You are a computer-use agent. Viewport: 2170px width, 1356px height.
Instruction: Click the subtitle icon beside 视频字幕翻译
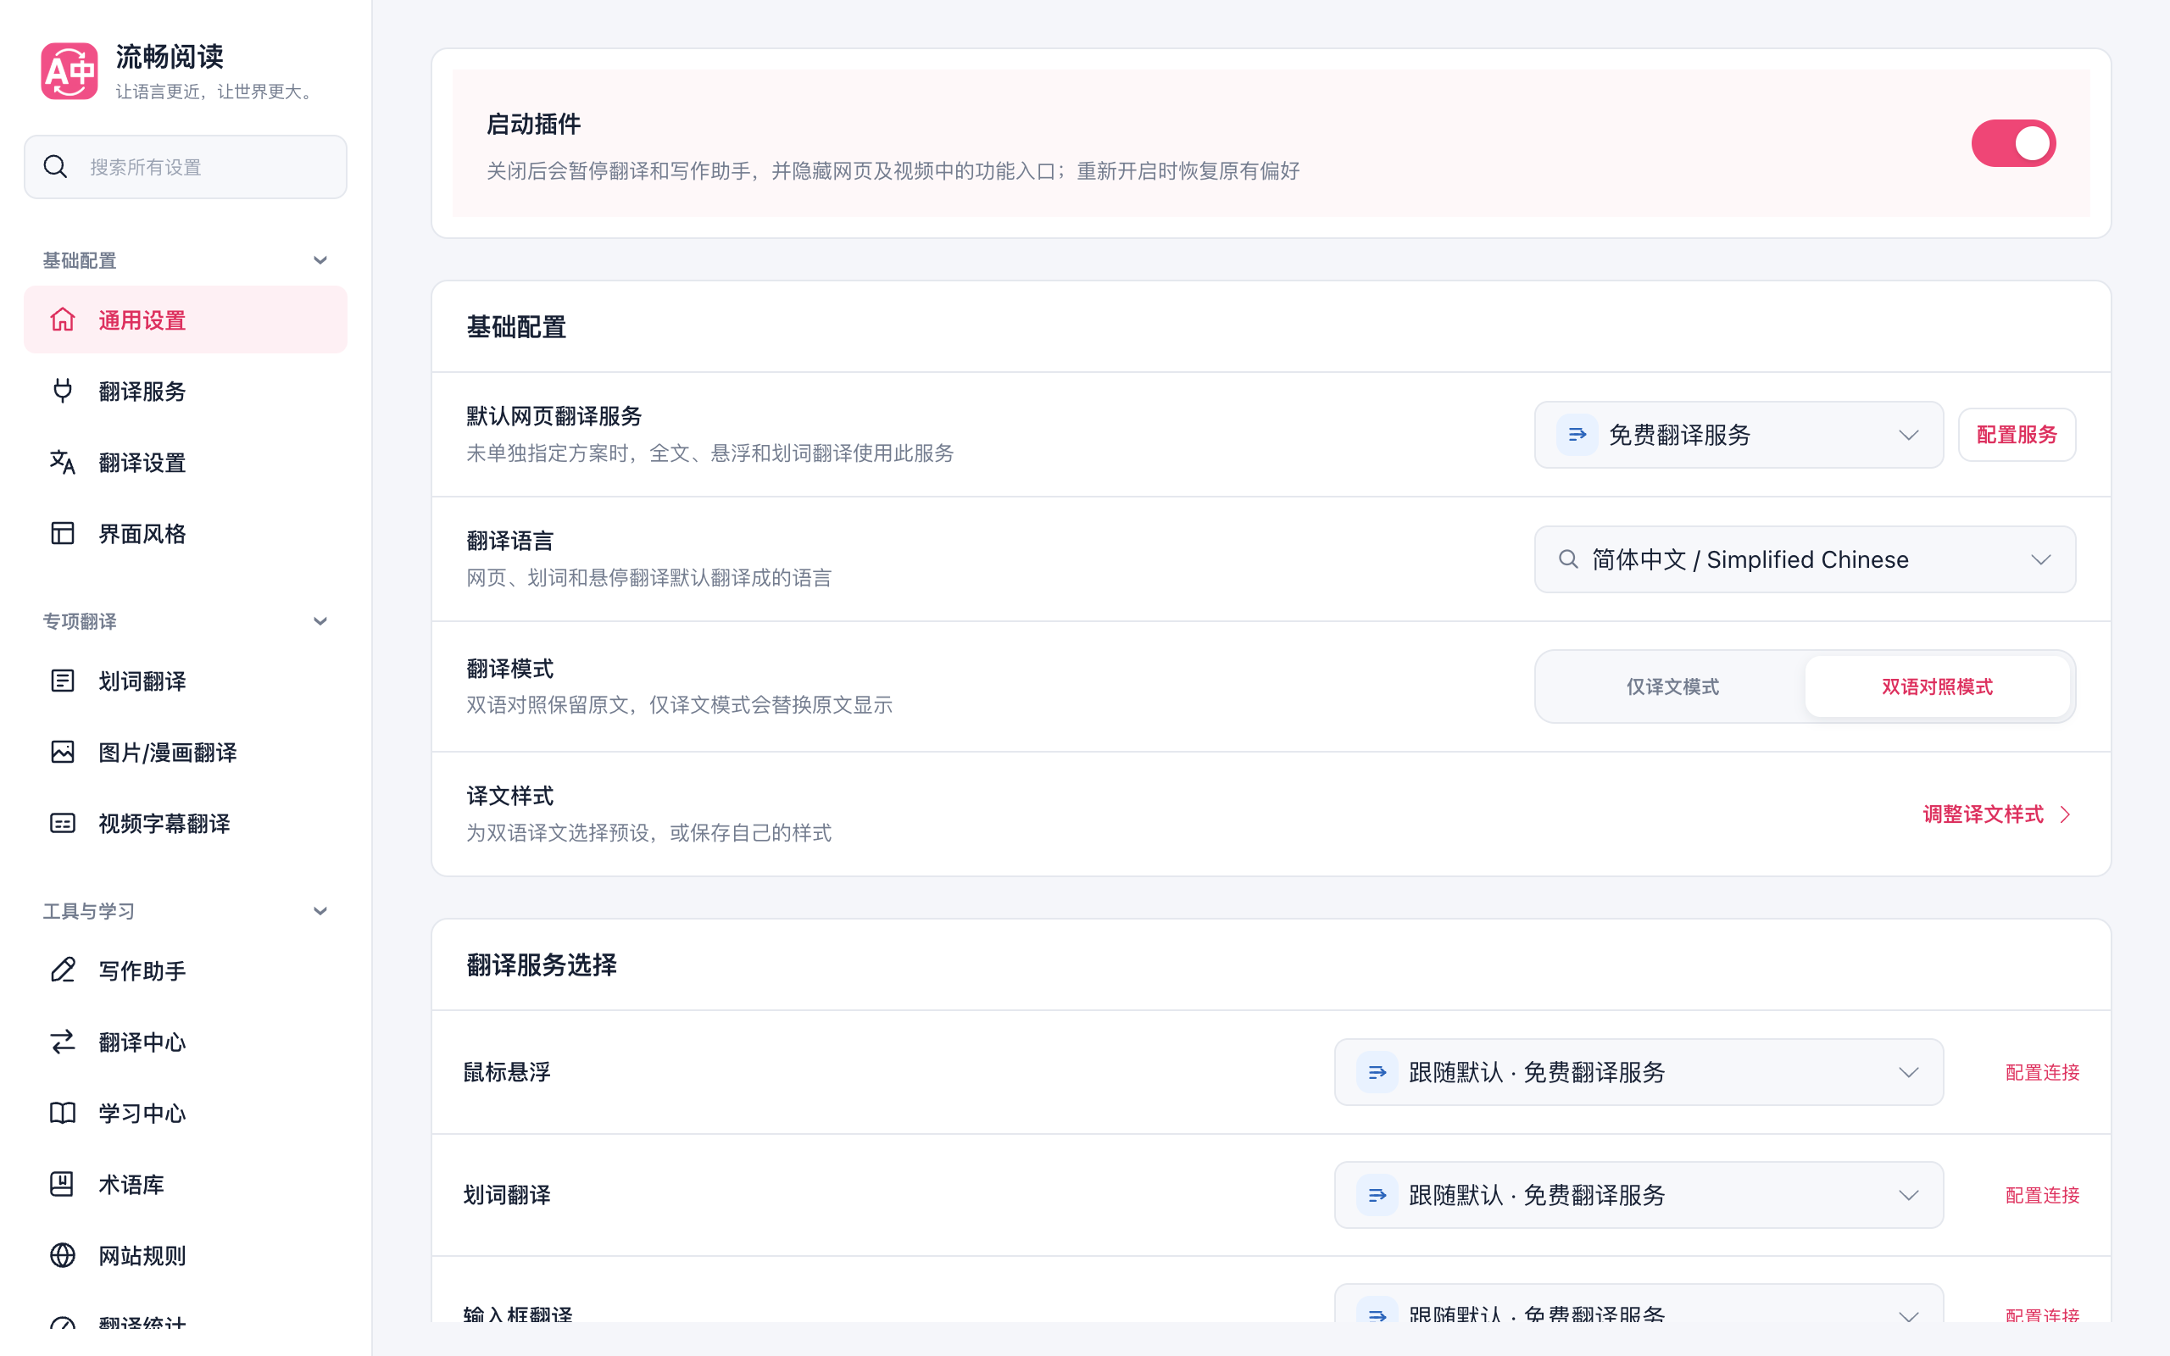tap(63, 823)
